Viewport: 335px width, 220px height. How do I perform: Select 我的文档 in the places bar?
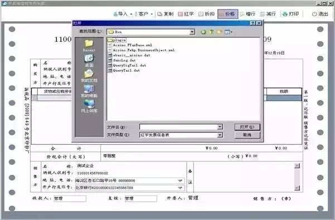click(x=89, y=76)
